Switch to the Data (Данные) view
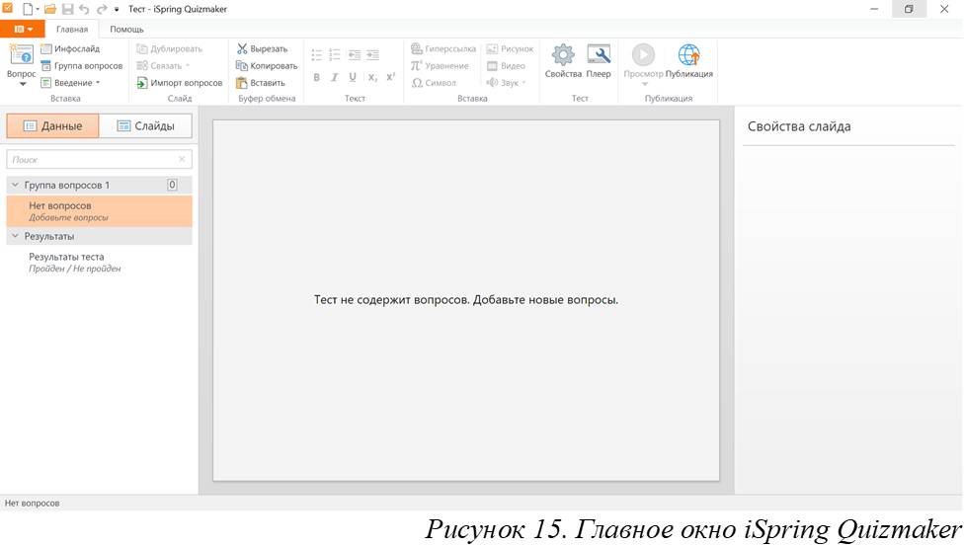 pos(52,126)
